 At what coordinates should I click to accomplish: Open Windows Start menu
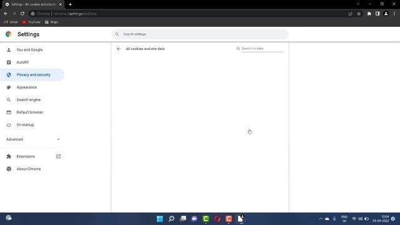click(160, 219)
